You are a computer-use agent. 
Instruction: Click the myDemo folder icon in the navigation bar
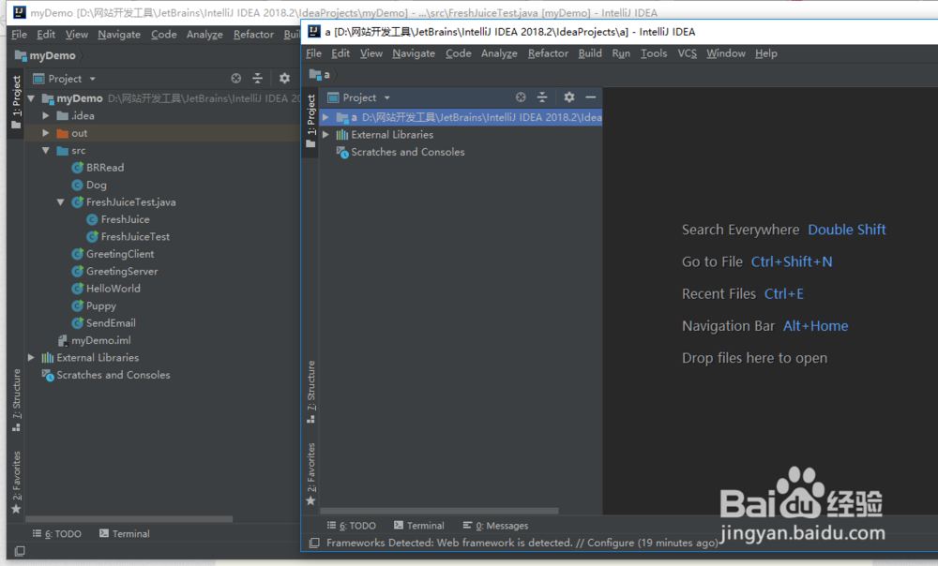[21, 55]
